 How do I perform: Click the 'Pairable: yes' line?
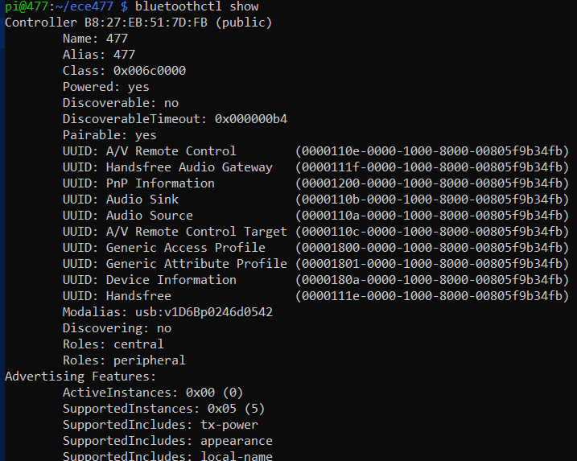pyautogui.click(x=109, y=135)
